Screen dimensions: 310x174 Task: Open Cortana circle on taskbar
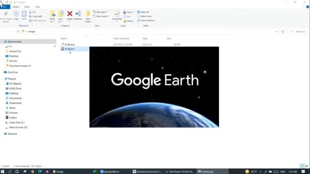click(x=17, y=172)
